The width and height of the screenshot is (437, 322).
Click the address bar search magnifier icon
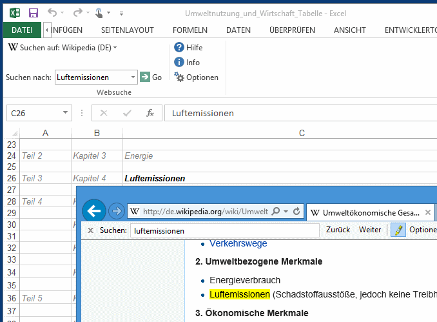(276, 211)
